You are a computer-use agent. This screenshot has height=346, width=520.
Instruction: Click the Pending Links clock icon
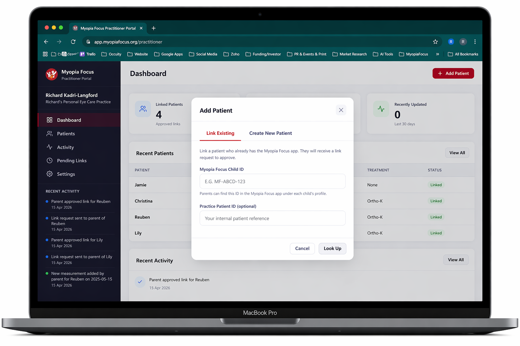(x=49, y=160)
